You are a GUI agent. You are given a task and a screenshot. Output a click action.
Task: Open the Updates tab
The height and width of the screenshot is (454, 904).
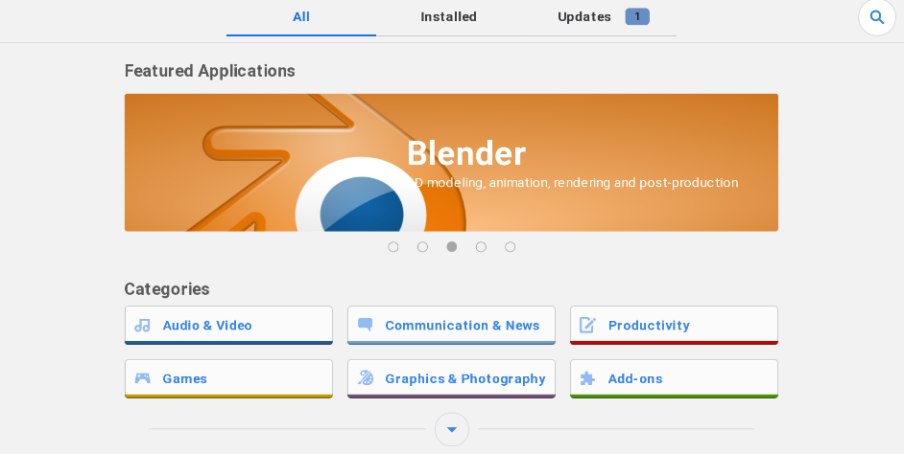[x=602, y=17]
